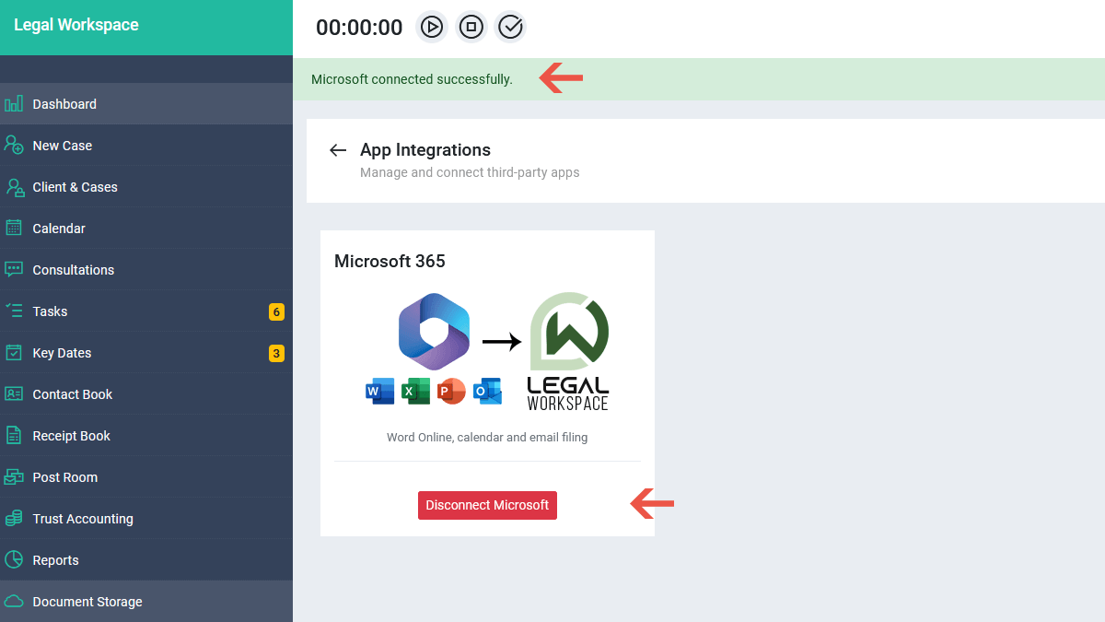Viewport: 1105px width, 622px height.
Task: Go back using the App Integrations arrow
Action: (x=338, y=150)
